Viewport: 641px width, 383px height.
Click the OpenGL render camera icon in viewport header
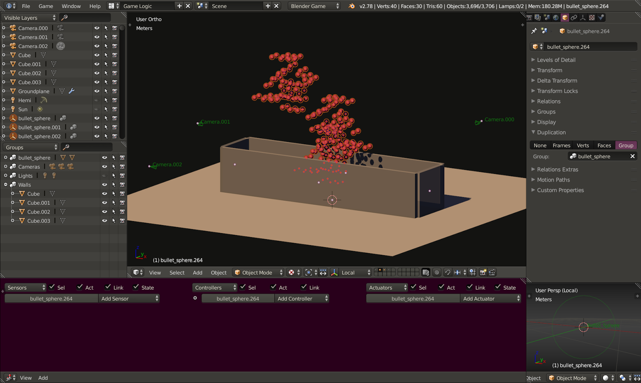click(x=484, y=272)
